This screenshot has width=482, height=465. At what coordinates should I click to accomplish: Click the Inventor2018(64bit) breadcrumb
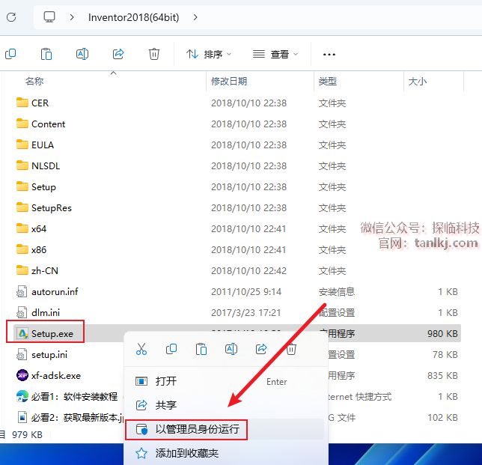tap(133, 16)
